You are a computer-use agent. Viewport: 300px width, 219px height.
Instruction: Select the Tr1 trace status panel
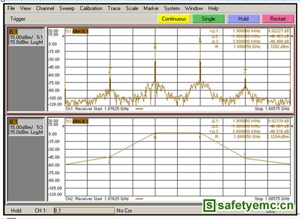click(26, 37)
